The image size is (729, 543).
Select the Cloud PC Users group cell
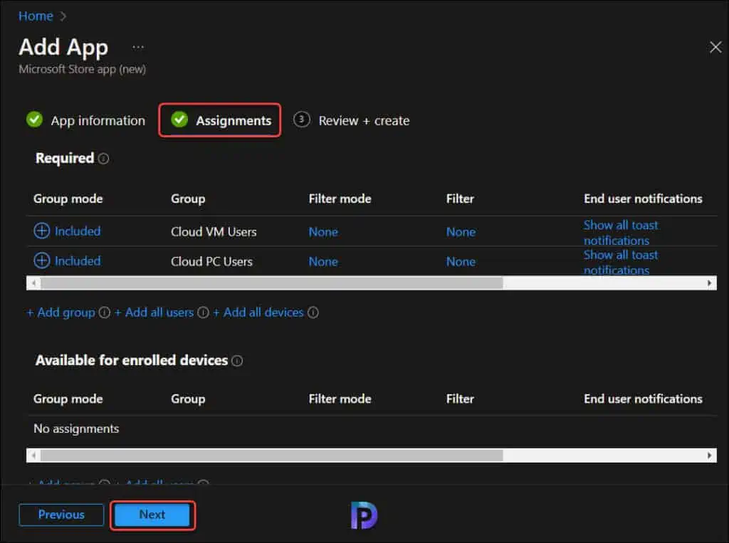coord(211,261)
